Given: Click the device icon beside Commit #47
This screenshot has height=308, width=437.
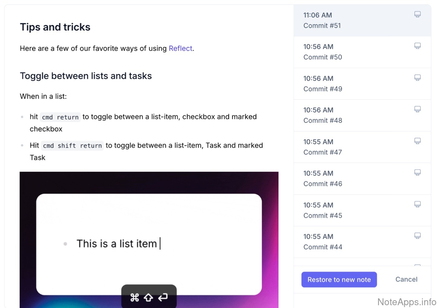Looking at the screenshot, I should pos(417,141).
